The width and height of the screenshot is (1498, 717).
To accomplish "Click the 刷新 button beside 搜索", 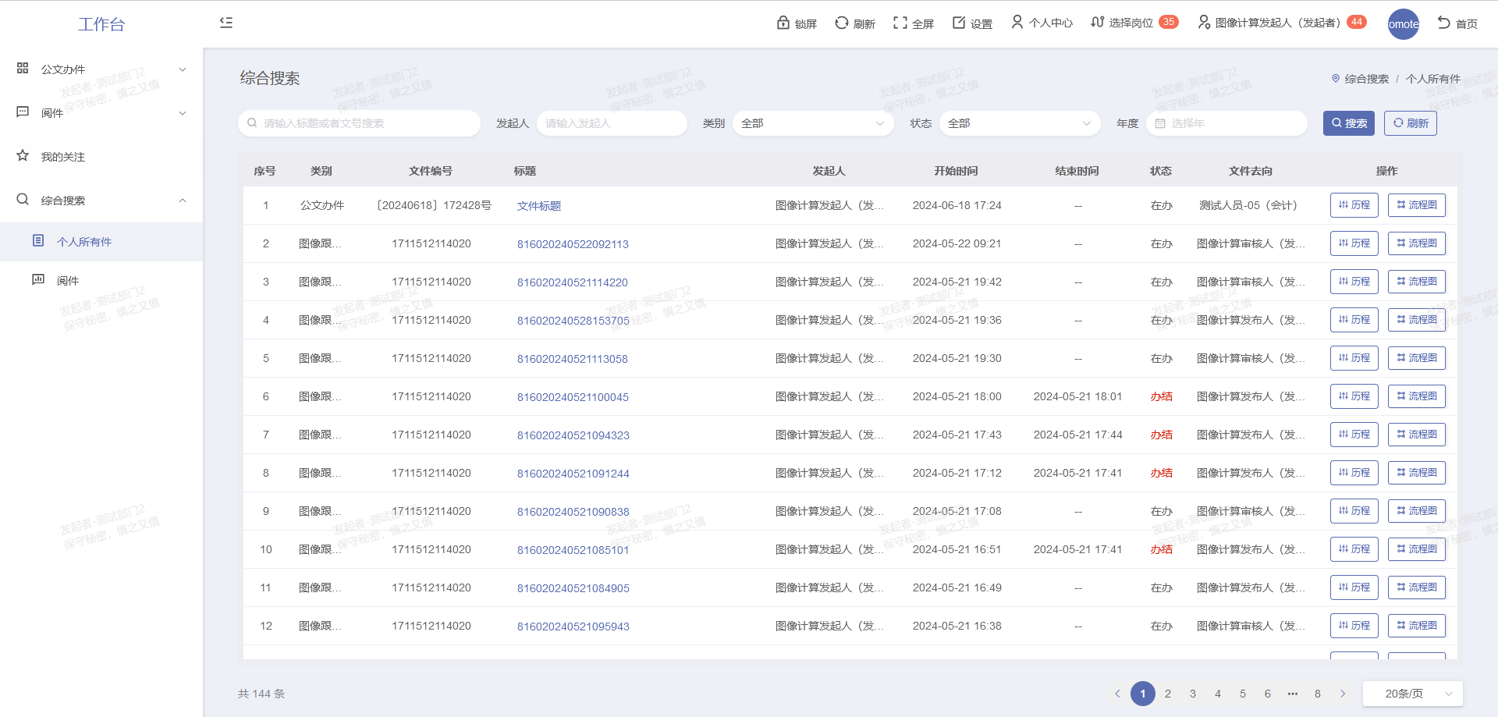I will [1410, 123].
